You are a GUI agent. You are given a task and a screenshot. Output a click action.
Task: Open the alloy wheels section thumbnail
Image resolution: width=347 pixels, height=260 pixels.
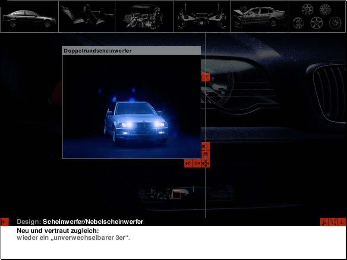pos(317,16)
